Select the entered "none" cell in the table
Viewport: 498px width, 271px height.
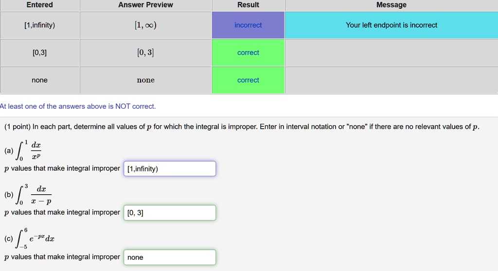[x=39, y=80]
